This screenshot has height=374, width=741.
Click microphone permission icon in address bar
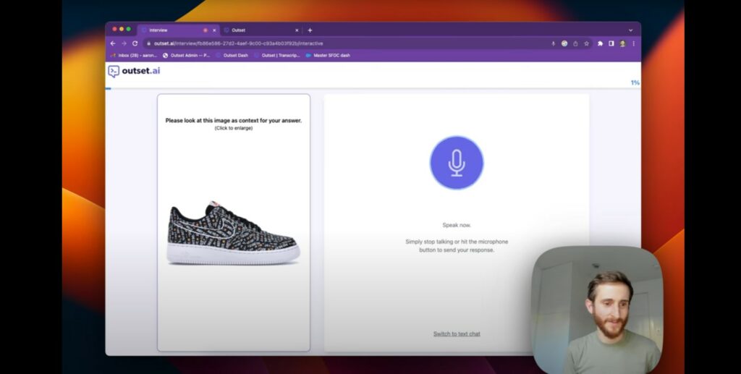point(553,43)
